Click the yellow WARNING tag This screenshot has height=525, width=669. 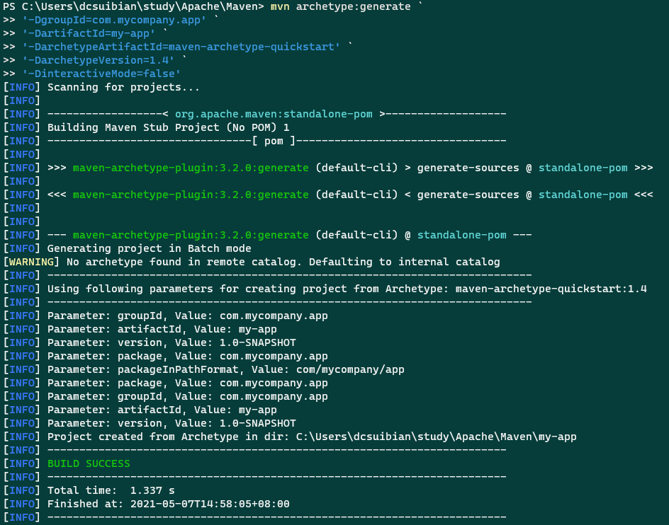coord(32,262)
